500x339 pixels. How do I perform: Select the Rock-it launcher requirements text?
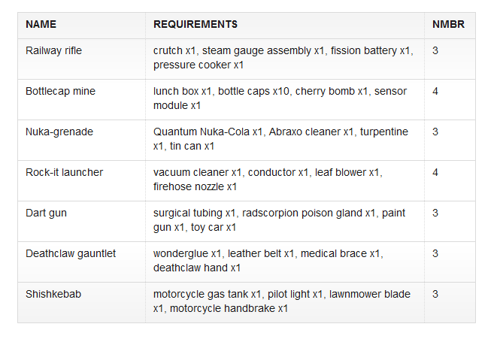[268, 180]
